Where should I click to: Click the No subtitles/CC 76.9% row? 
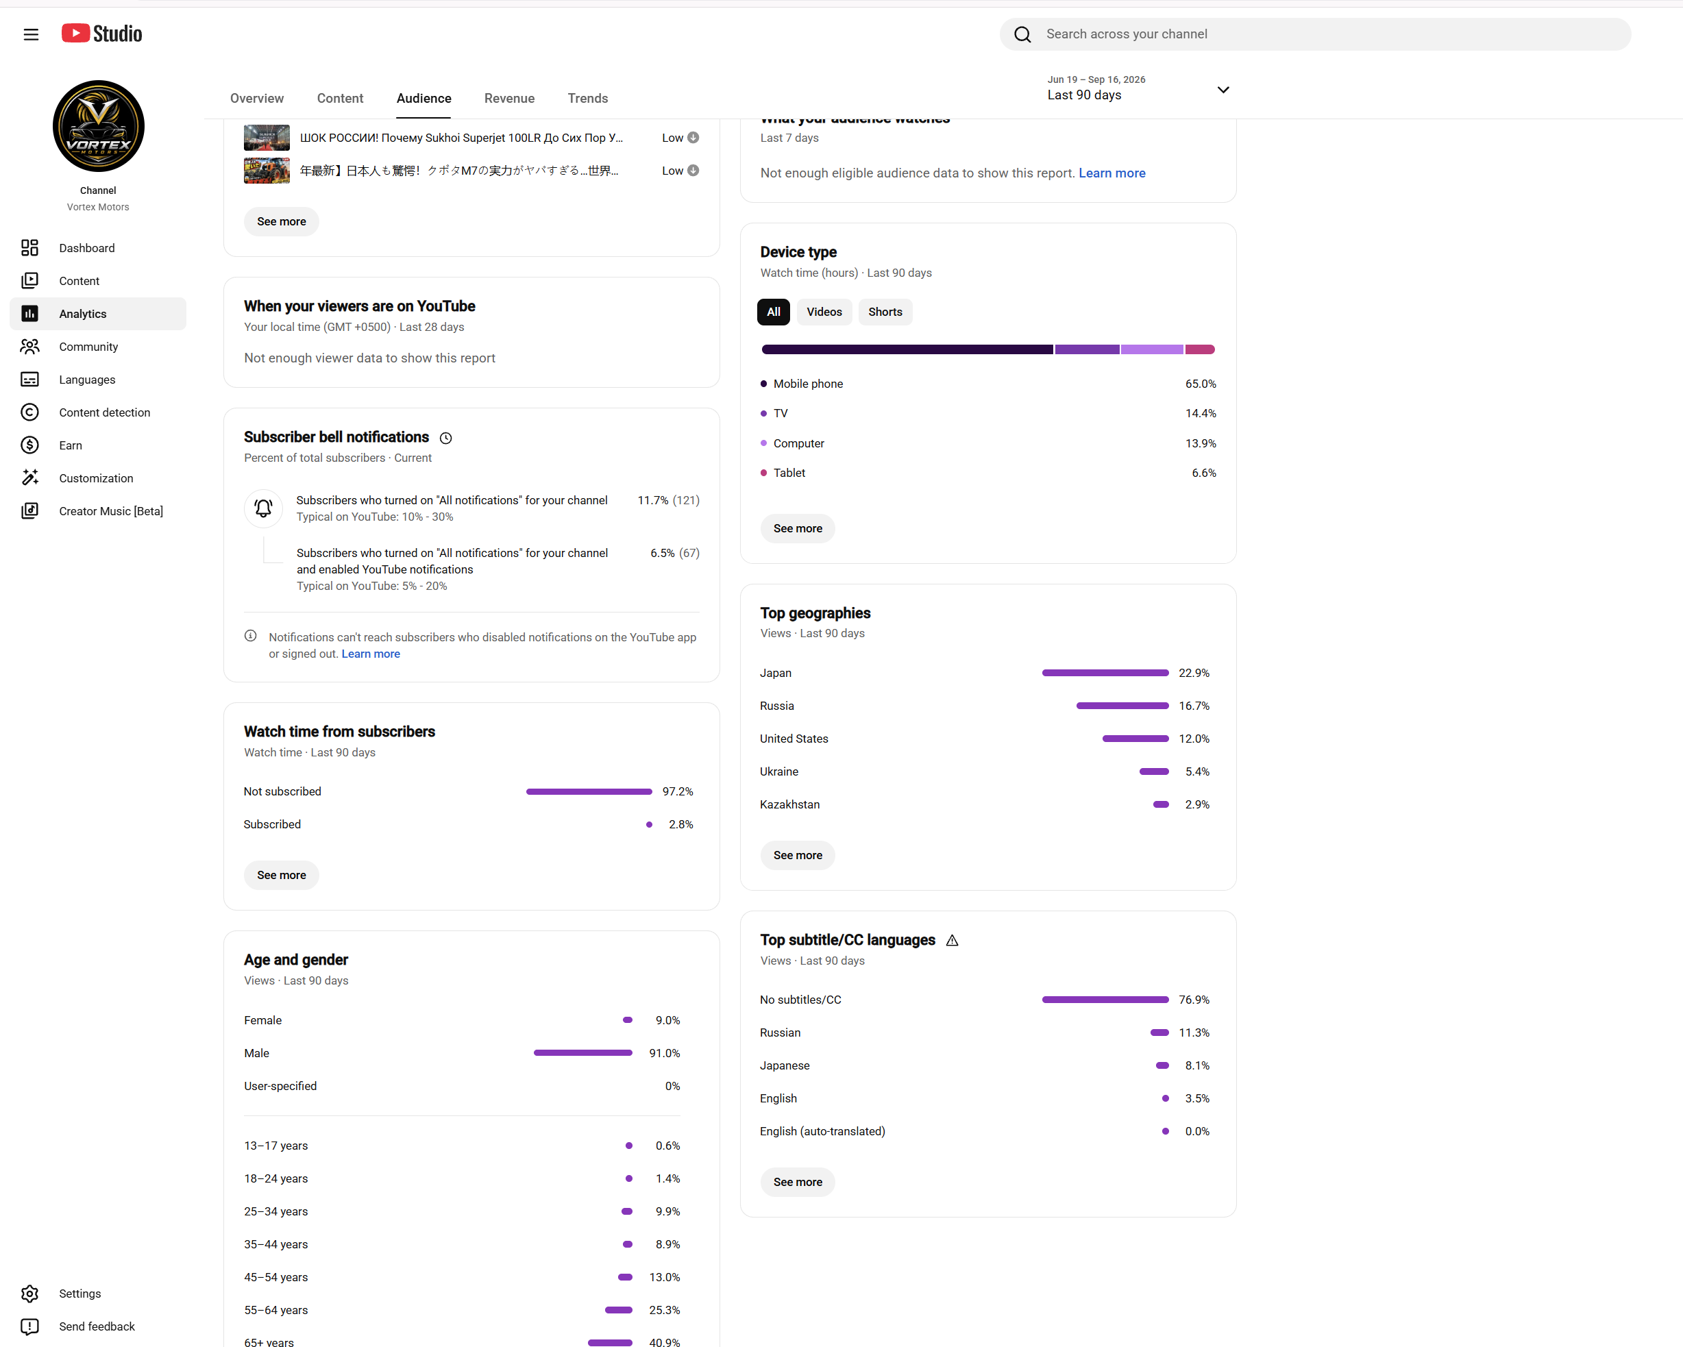984,1000
